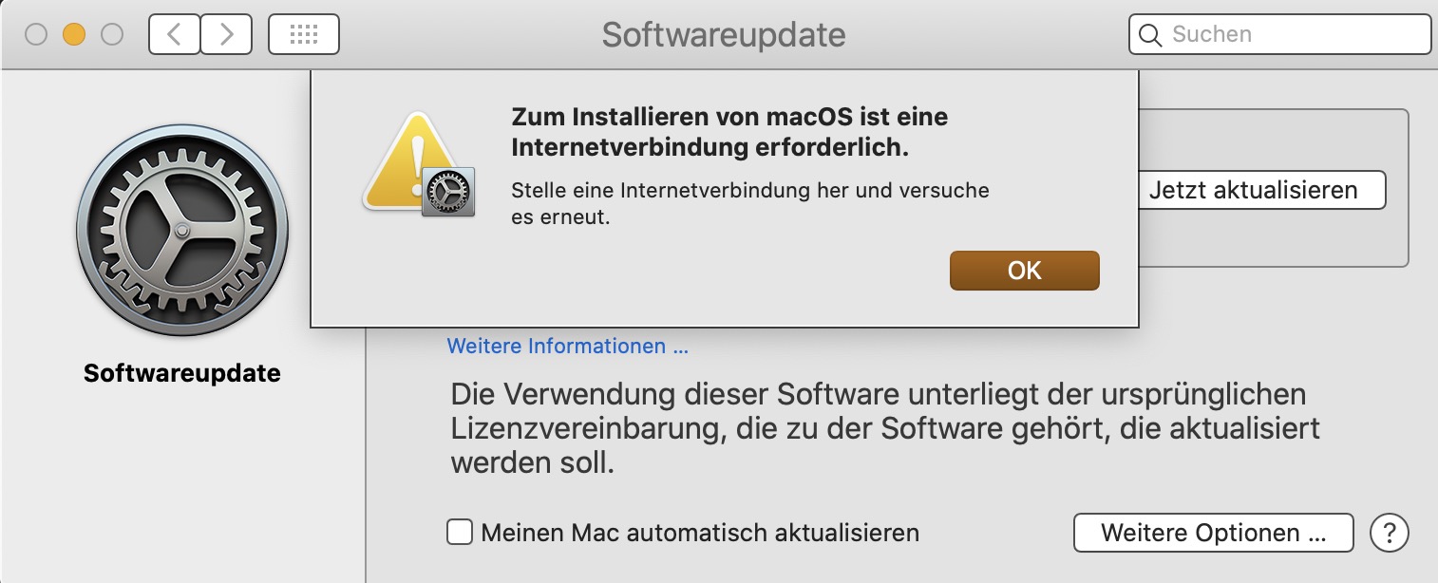
Task: Dismiss the dialog by pressing OK
Action: 1024,271
